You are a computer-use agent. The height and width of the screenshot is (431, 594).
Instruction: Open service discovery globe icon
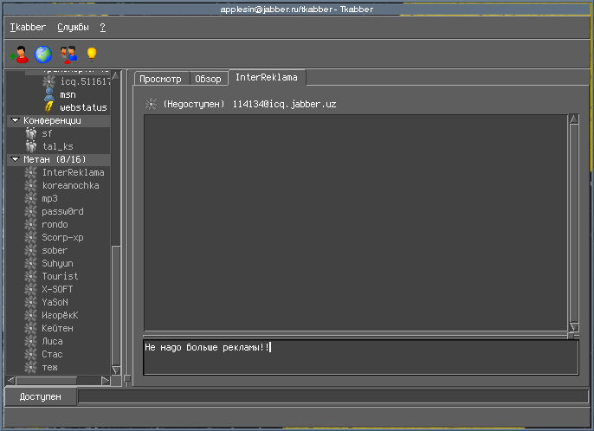[x=42, y=55]
